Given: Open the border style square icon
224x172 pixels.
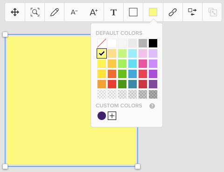Looking at the screenshot, I should point(133,12).
